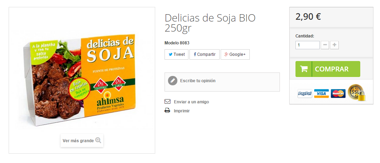
Task: Share on Google+ button
Action: (x=235, y=54)
